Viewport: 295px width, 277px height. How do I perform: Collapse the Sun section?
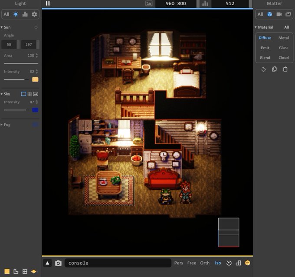[1, 27]
